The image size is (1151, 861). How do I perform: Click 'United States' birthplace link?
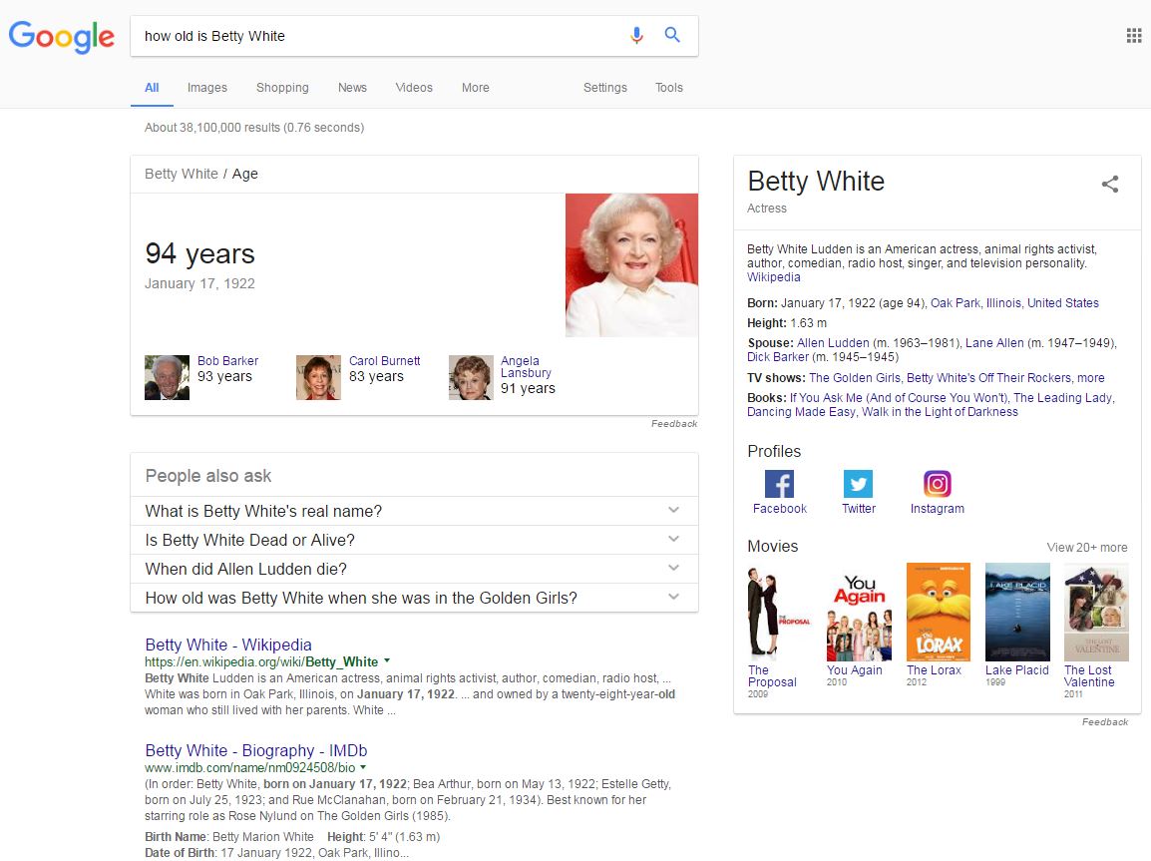[x=1063, y=303]
